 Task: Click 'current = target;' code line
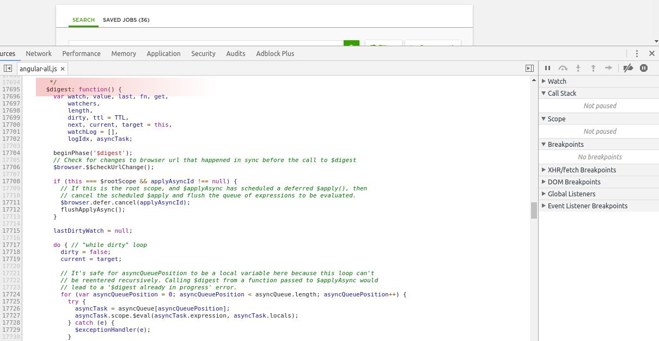pos(91,259)
